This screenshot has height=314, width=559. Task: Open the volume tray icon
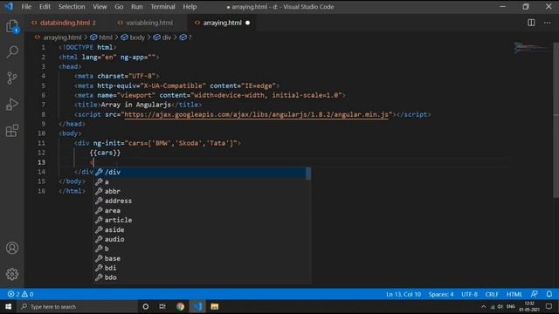(500, 306)
